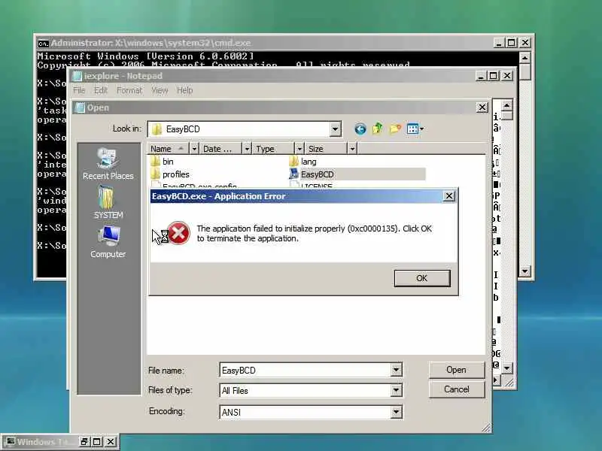Viewport: 602px width, 451px height.
Task: Expand the Files of type dropdown
Action: click(397, 390)
